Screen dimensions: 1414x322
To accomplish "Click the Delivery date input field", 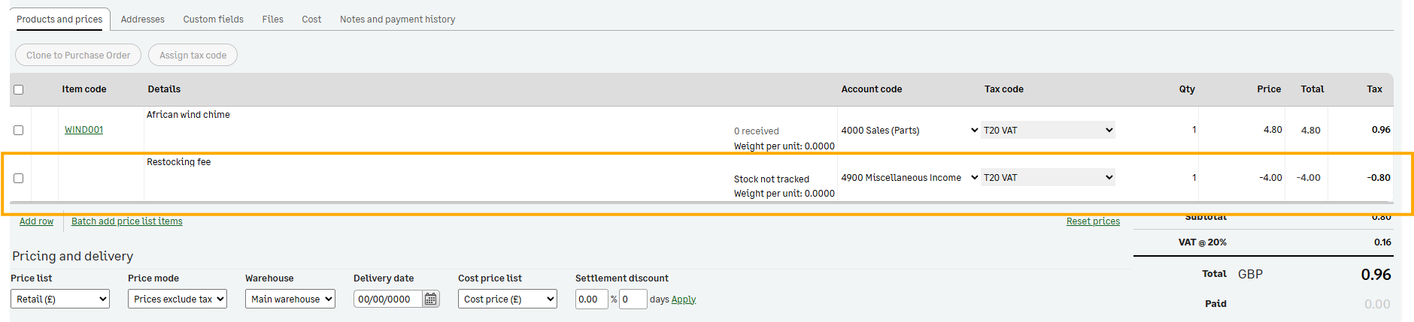I will tap(387, 299).
